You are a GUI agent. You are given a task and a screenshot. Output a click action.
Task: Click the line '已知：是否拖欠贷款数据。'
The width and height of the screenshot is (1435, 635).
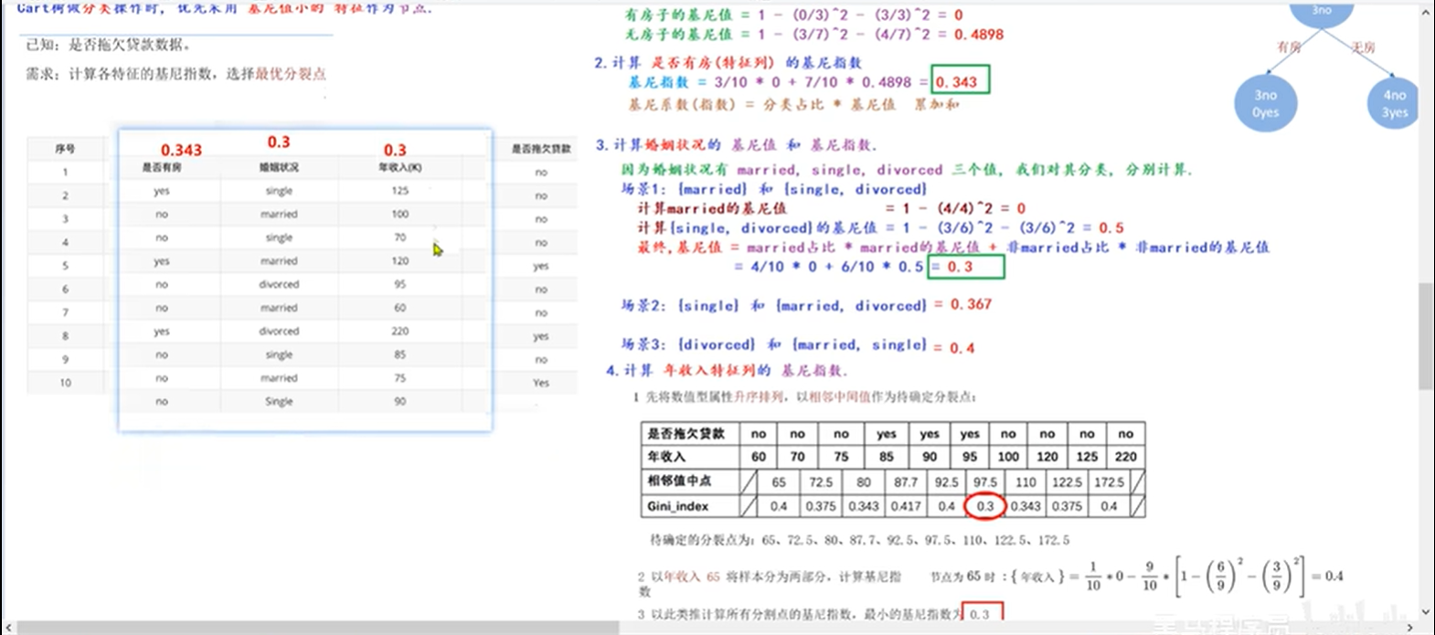(109, 45)
